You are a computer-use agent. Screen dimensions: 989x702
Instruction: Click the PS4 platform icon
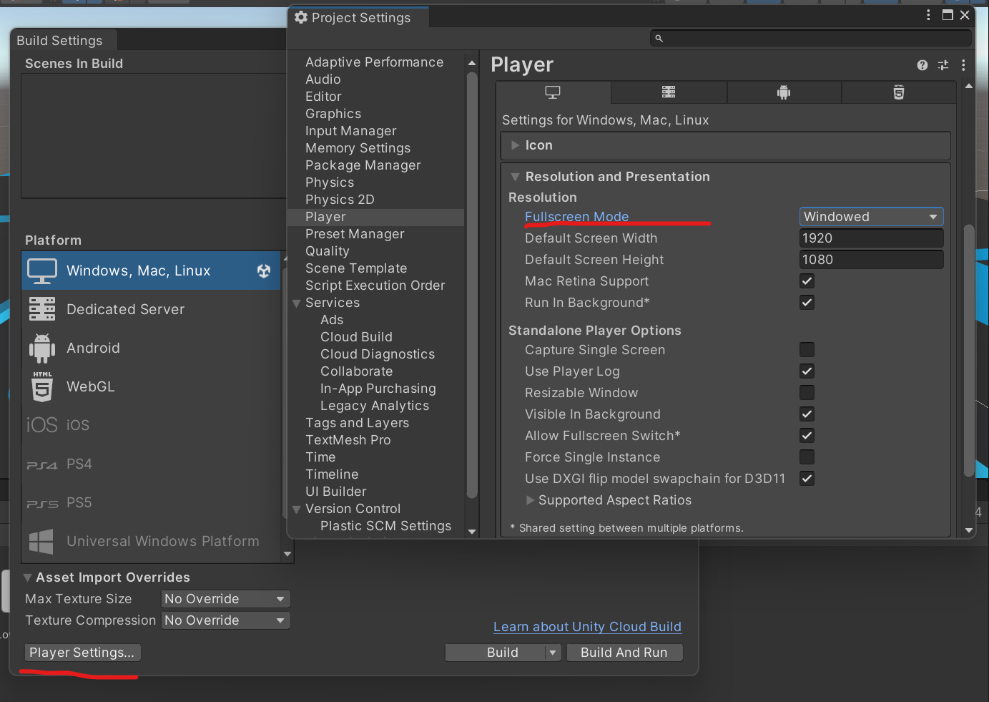click(41, 464)
